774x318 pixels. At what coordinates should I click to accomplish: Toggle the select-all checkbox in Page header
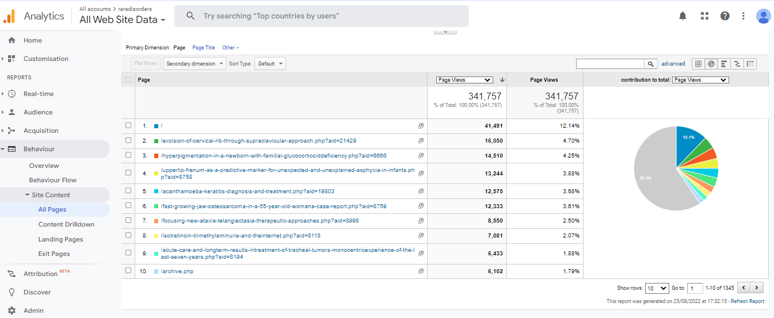tap(128, 80)
